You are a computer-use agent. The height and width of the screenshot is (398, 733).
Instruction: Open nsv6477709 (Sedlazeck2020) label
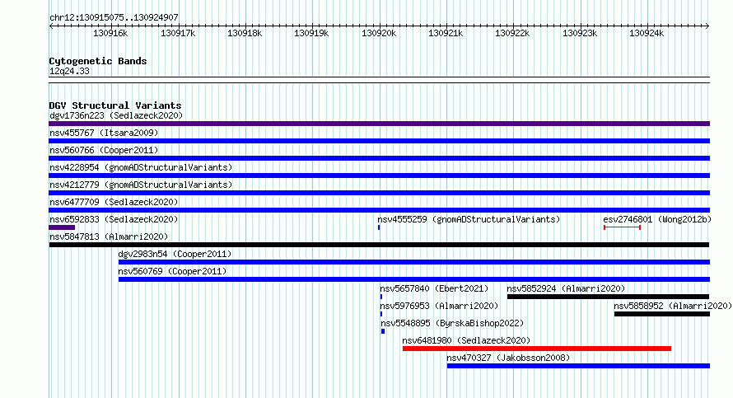[x=114, y=202]
